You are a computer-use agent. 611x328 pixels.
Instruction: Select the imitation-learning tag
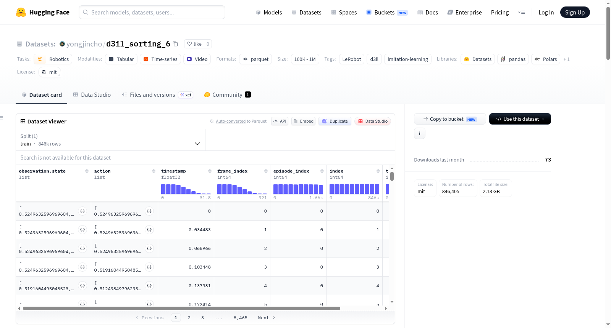click(408, 59)
